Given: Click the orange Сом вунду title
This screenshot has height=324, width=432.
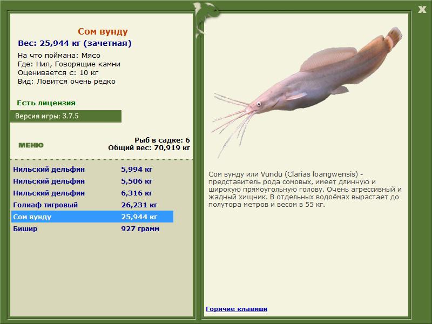Looking at the screenshot, I should click(x=103, y=31).
